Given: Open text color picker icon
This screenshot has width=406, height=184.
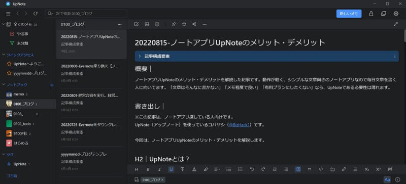Looking at the screenshot, I should (x=194, y=169).
